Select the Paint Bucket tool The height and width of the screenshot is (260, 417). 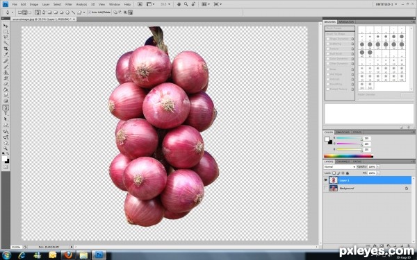6,90
